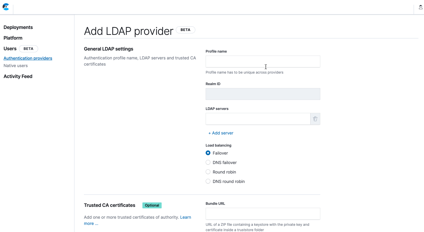Click the LDAP server trash icon
Screen dimensions: 424x232
(x=315, y=119)
